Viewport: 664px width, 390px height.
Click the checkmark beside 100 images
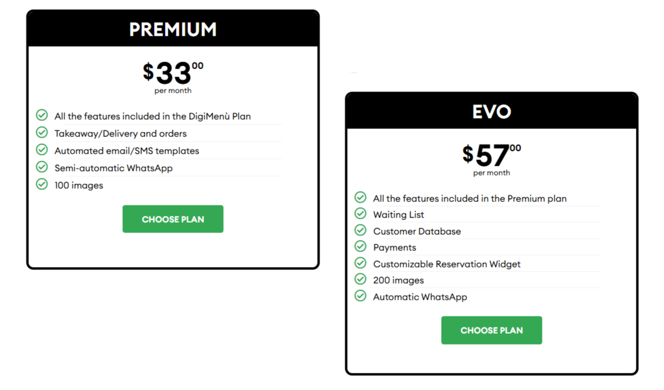[41, 185]
